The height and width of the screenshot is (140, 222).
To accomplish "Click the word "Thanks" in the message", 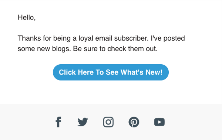I will 29,38.
